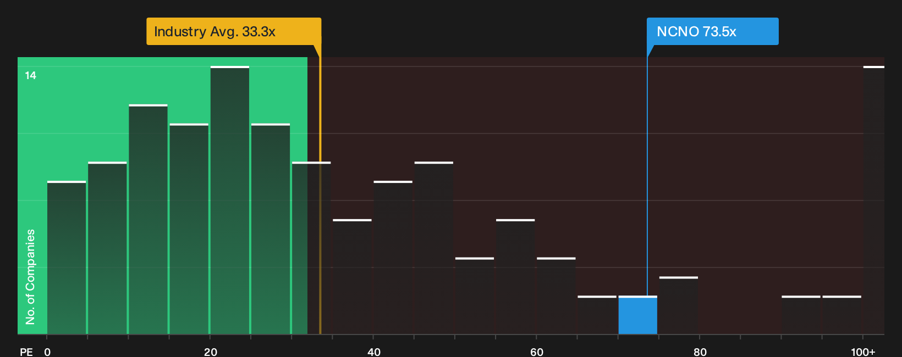Click the Industry Avg. 33.3x label
This screenshot has width=902, height=357.
[x=234, y=31]
